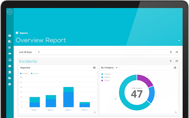Click the circular H logo icon
Screen dimensions: 189x118
coord(10,12)
